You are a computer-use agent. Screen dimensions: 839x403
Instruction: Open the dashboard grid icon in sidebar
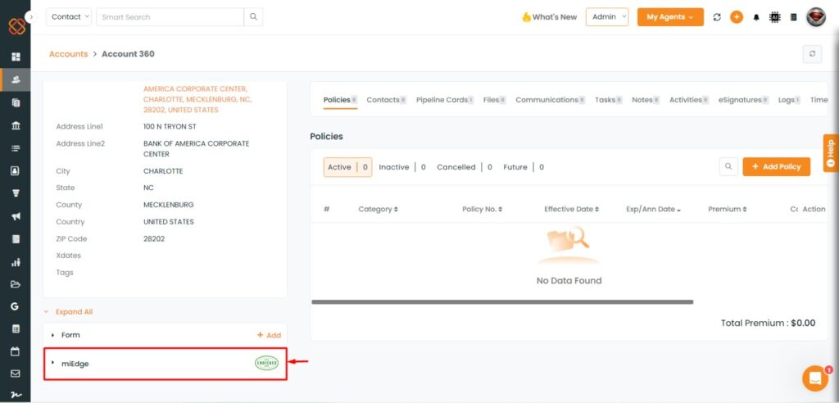click(x=16, y=57)
